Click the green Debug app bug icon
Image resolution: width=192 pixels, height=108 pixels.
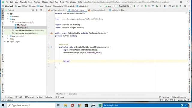click(x=145, y=6)
